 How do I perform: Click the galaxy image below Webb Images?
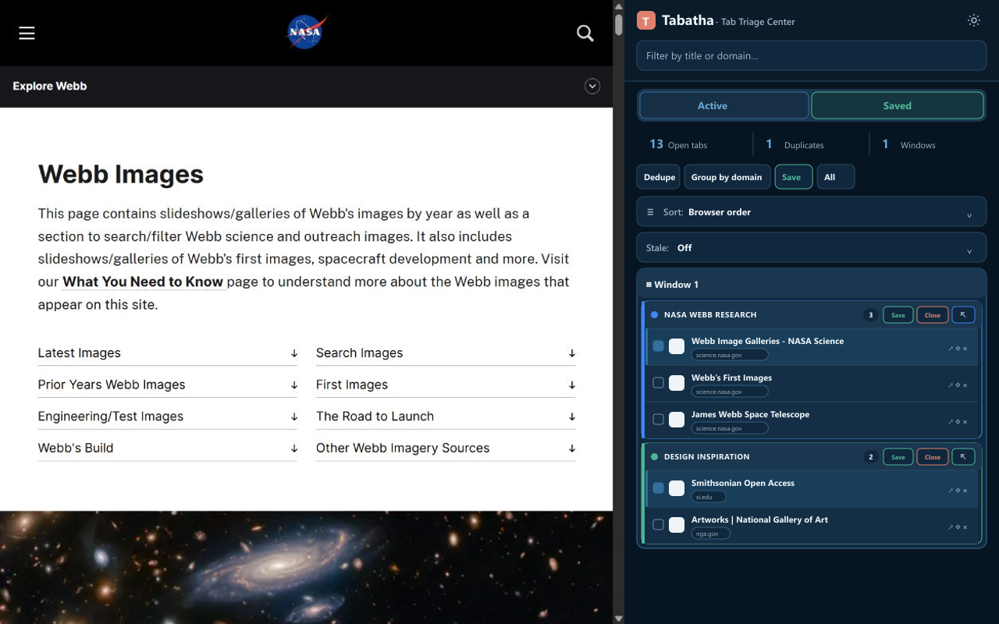306,568
